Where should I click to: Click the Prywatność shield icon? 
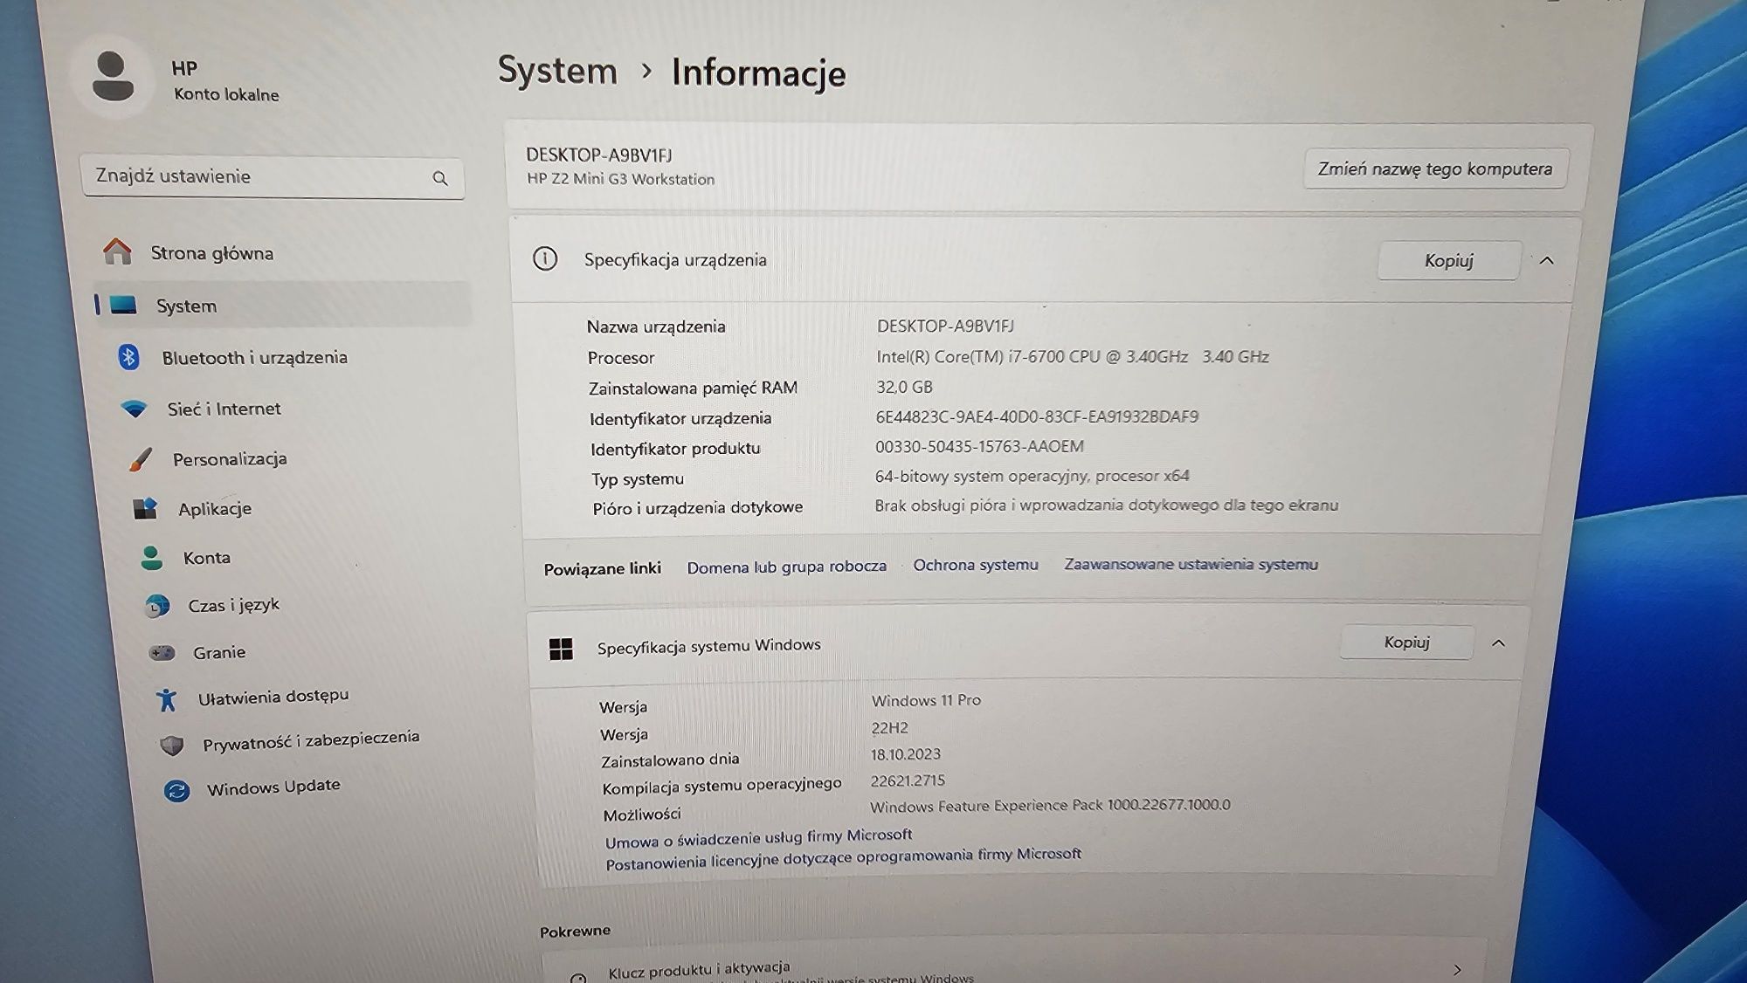(172, 745)
